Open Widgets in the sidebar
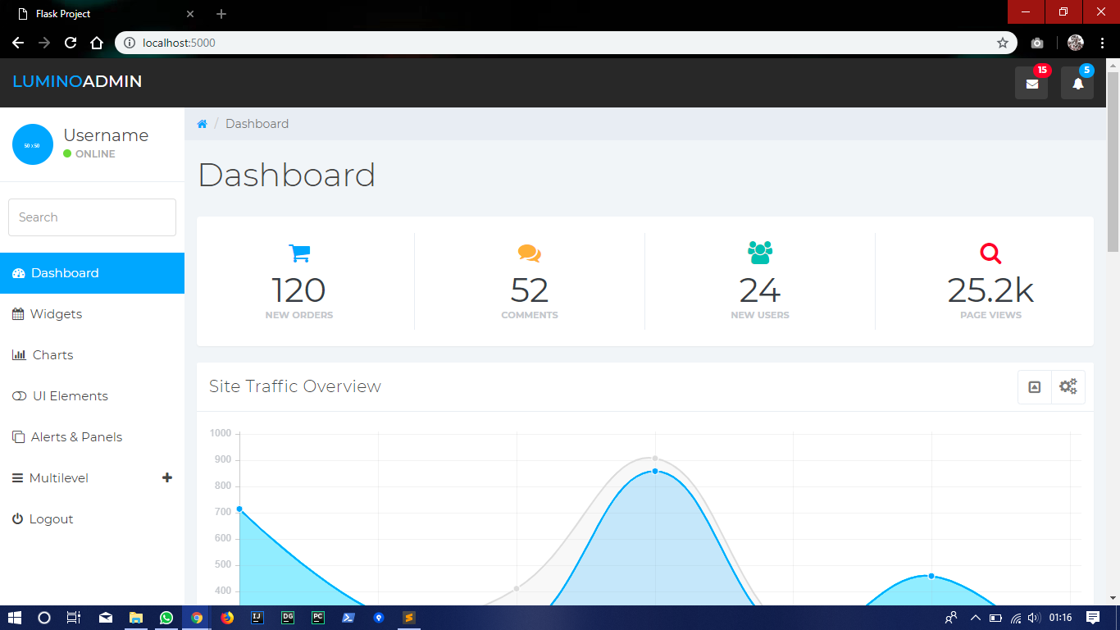 pyautogui.click(x=92, y=314)
